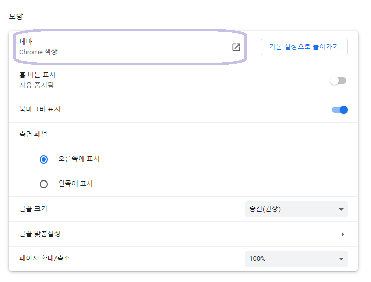The image size is (371, 282).
Task: Disable the 북마크바 표시 switch
Action: point(340,110)
